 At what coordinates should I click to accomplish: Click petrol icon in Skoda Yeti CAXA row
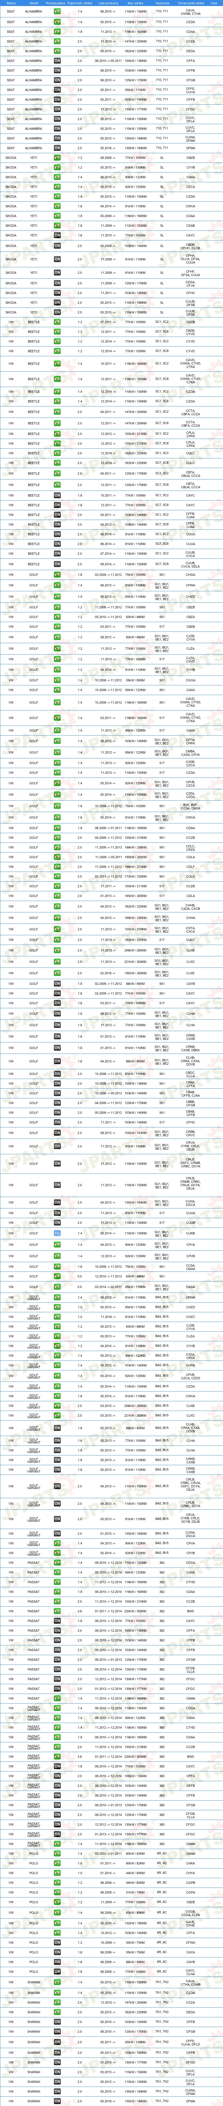click(57, 177)
